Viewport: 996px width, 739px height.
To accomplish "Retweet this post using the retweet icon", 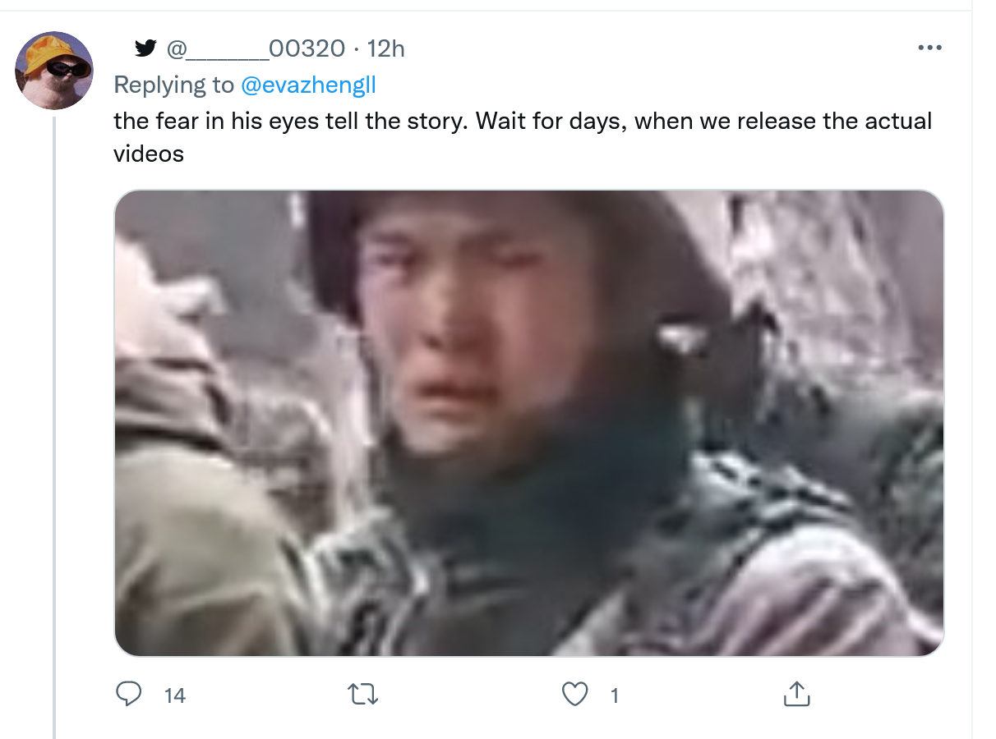I will click(x=363, y=695).
